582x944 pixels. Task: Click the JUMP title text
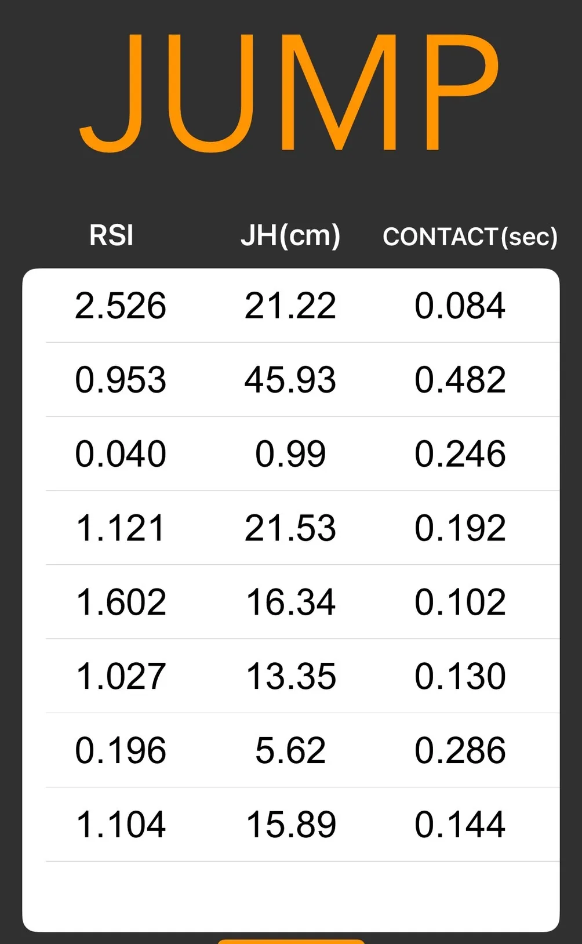(290, 93)
